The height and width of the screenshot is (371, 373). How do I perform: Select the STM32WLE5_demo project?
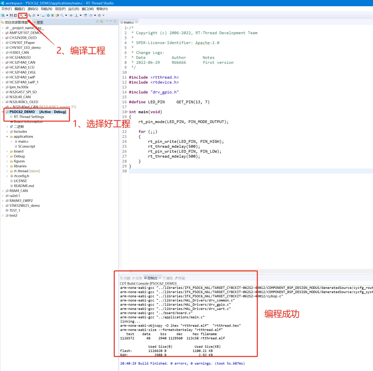point(25,206)
